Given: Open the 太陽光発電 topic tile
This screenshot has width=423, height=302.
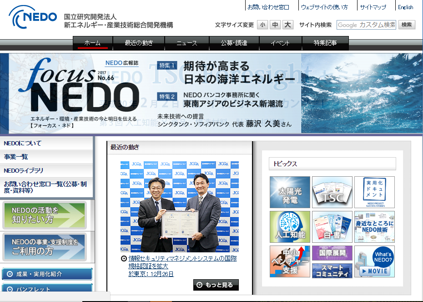Looking at the screenshot, I should tap(290, 192).
